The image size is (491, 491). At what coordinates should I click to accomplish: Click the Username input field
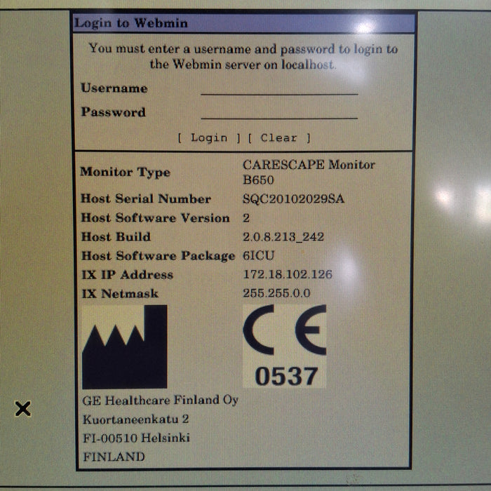(279, 88)
